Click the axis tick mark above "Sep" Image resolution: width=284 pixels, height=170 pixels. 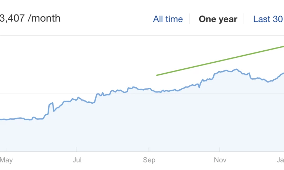149,149
